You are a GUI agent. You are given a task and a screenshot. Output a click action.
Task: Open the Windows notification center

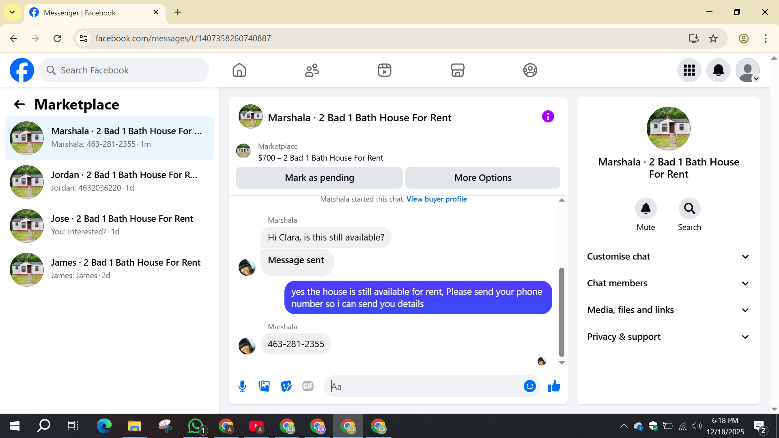(x=760, y=426)
